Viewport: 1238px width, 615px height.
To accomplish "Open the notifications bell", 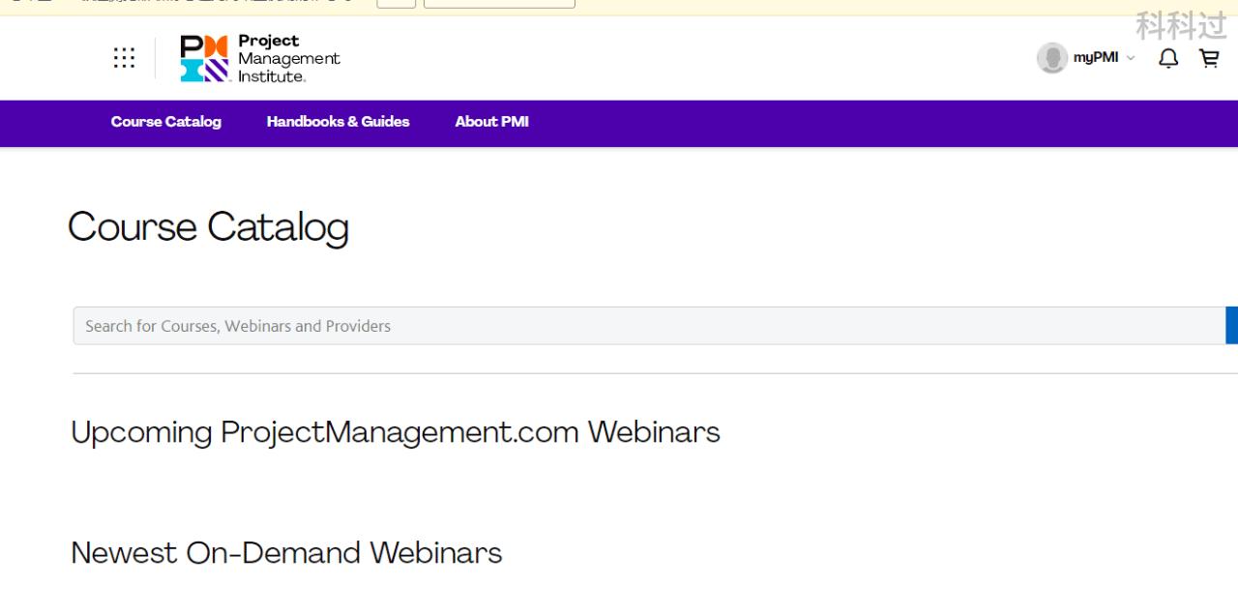I will tap(1168, 58).
